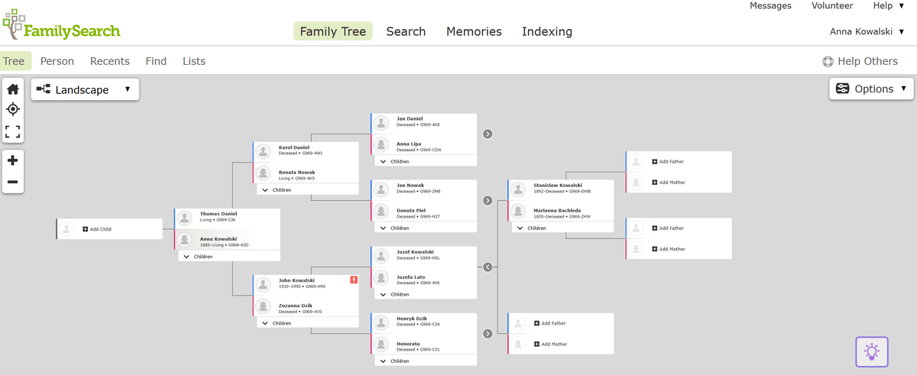Open the Landscape view dropdown
This screenshot has width=917, height=375.
point(85,89)
